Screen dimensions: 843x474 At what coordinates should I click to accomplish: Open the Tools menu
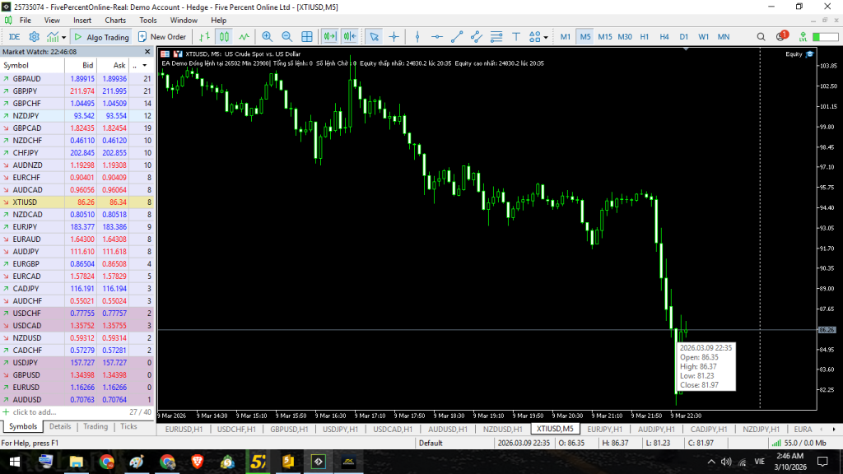coord(148,20)
